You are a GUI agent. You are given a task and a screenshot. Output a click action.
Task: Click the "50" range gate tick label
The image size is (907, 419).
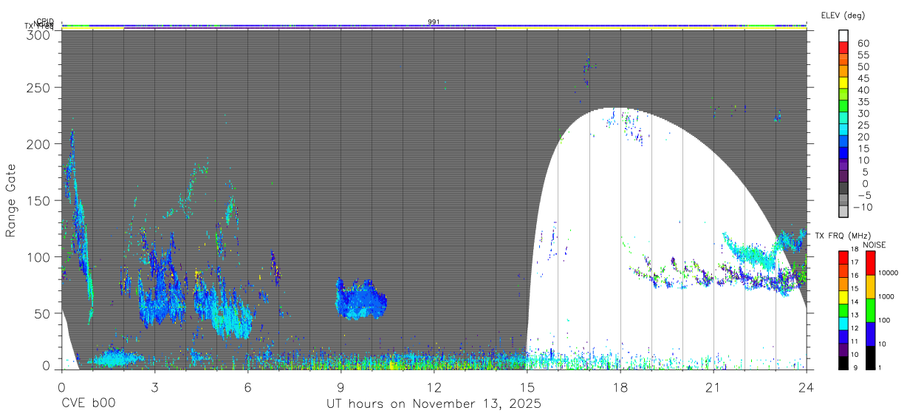[x=41, y=313]
